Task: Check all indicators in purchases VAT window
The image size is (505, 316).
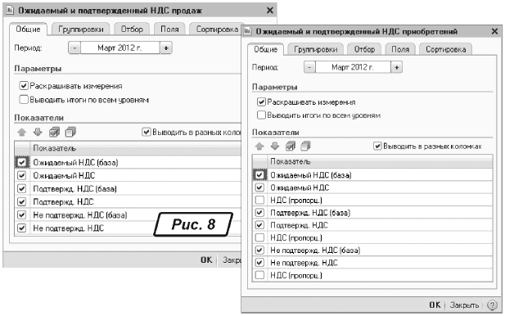Action: pos(291,147)
